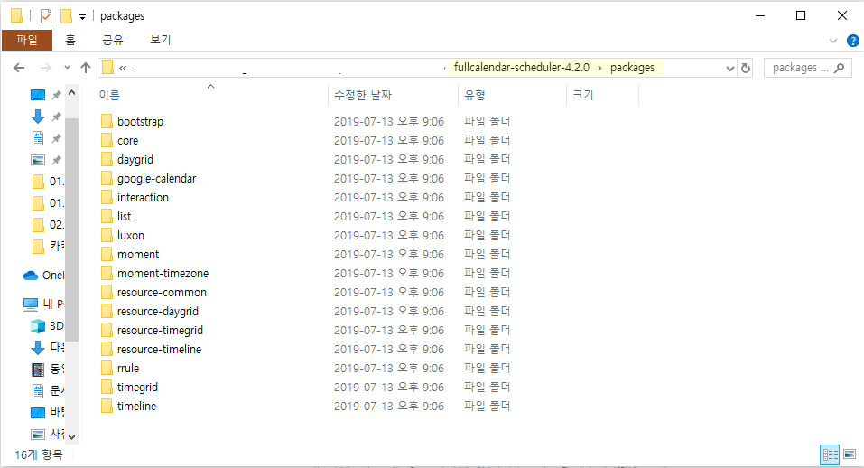
Task: Select the daygrid folder icon
Action: pyautogui.click(x=107, y=159)
